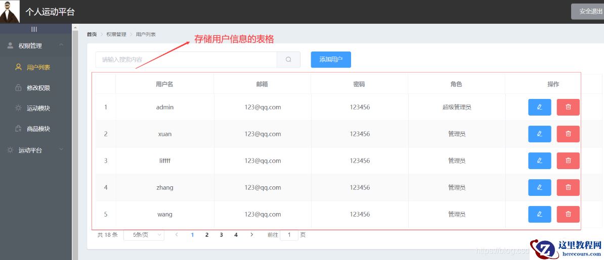Click the next page arrow
Viewport: 604px width, 260px height.
coord(252,235)
